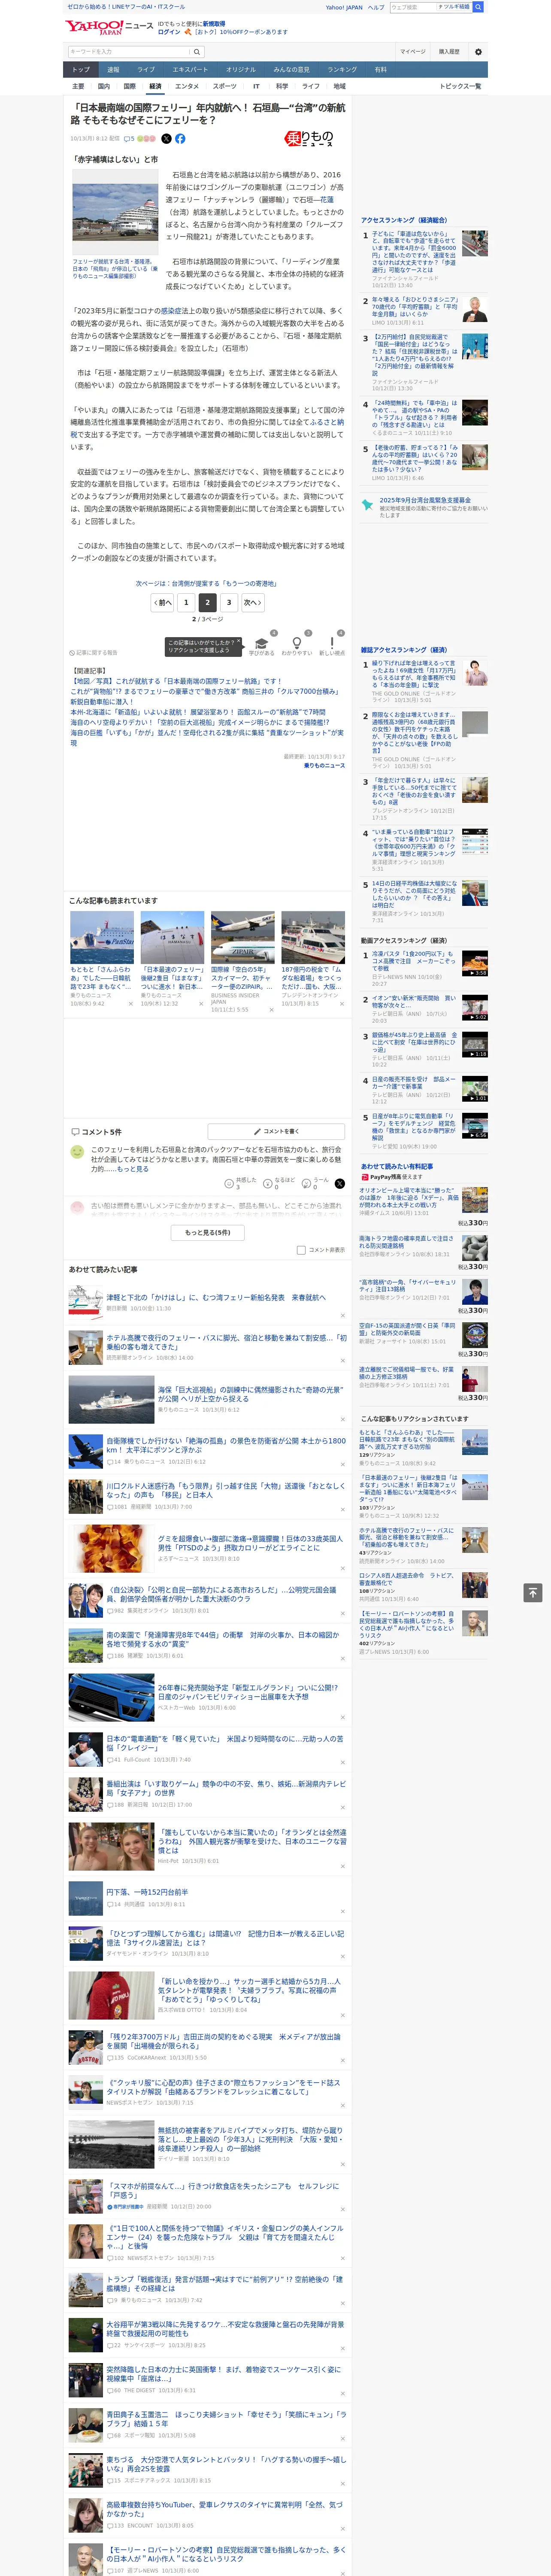The width and height of the screenshot is (551, 2576).
Task: Open the 津軽と下北の「かけはし」 recommended article
Action: coord(216,1297)
